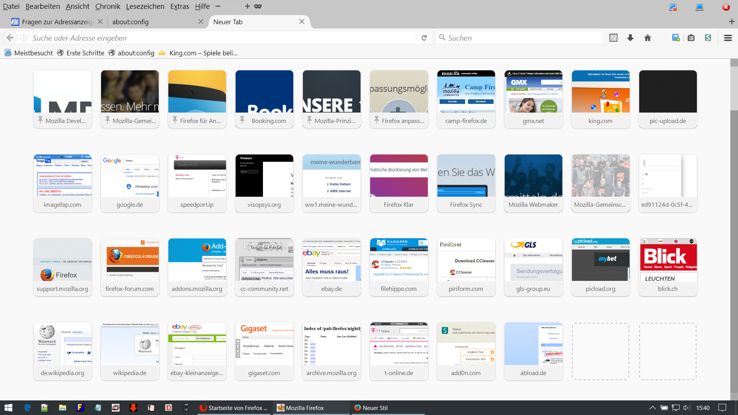Open the Stylus extension icon in toolbar
738x415 pixels.
pos(708,38)
